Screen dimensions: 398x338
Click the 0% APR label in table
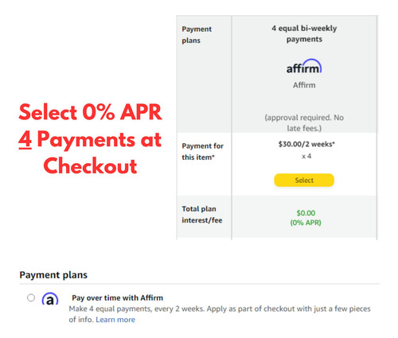306,223
